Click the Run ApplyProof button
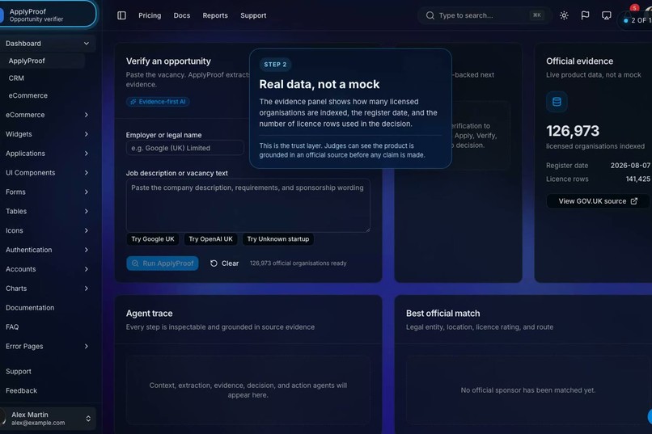Image resolution: width=652 pixels, height=434 pixels. tap(163, 263)
